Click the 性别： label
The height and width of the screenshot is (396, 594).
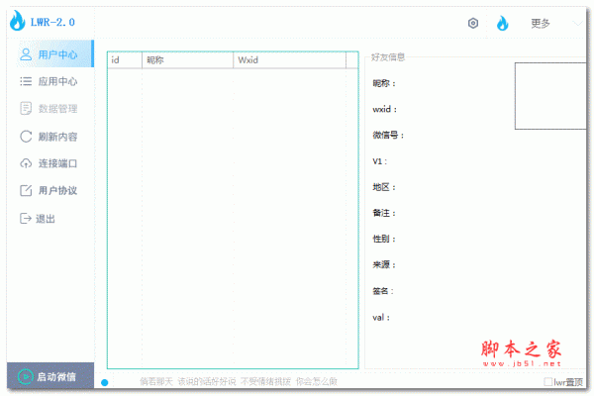tap(384, 239)
